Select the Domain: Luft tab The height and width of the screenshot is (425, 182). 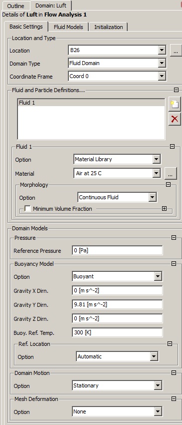[x=51, y=6]
